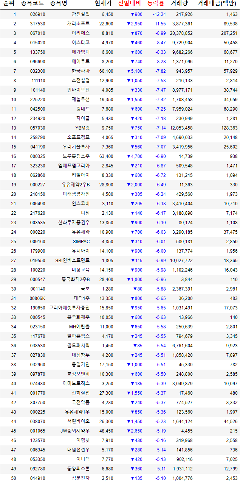Sort by 현재가 column header
This screenshot has width=240, height=481.
(104, 4)
